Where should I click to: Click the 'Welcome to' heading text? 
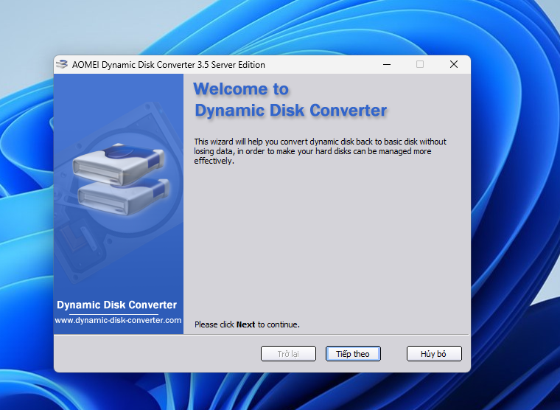[241, 89]
